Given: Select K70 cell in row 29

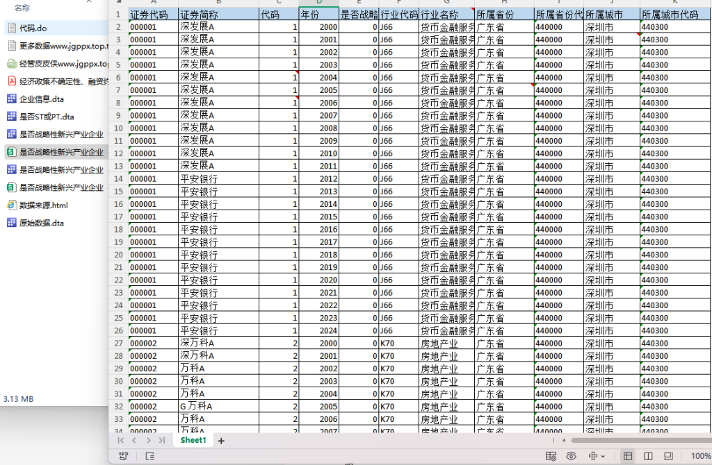Looking at the screenshot, I should point(398,369).
